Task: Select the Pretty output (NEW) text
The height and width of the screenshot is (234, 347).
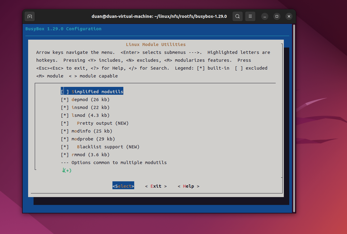Action: (x=103, y=123)
